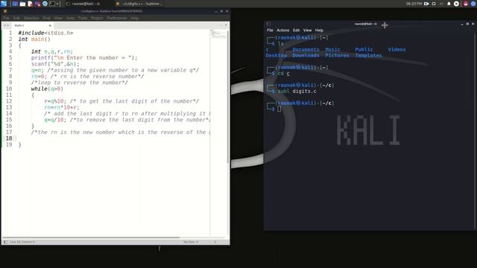Screen dimensions: 477x268
Task: Click the Videos entry in the ls output
Action: pyautogui.click(x=397, y=50)
